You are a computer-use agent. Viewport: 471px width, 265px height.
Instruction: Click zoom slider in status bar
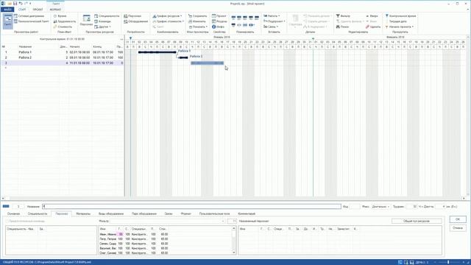coord(448,262)
